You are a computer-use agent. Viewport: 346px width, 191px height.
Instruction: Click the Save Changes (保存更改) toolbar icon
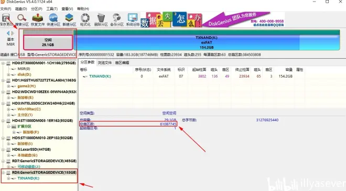pyautogui.click(x=6, y=20)
